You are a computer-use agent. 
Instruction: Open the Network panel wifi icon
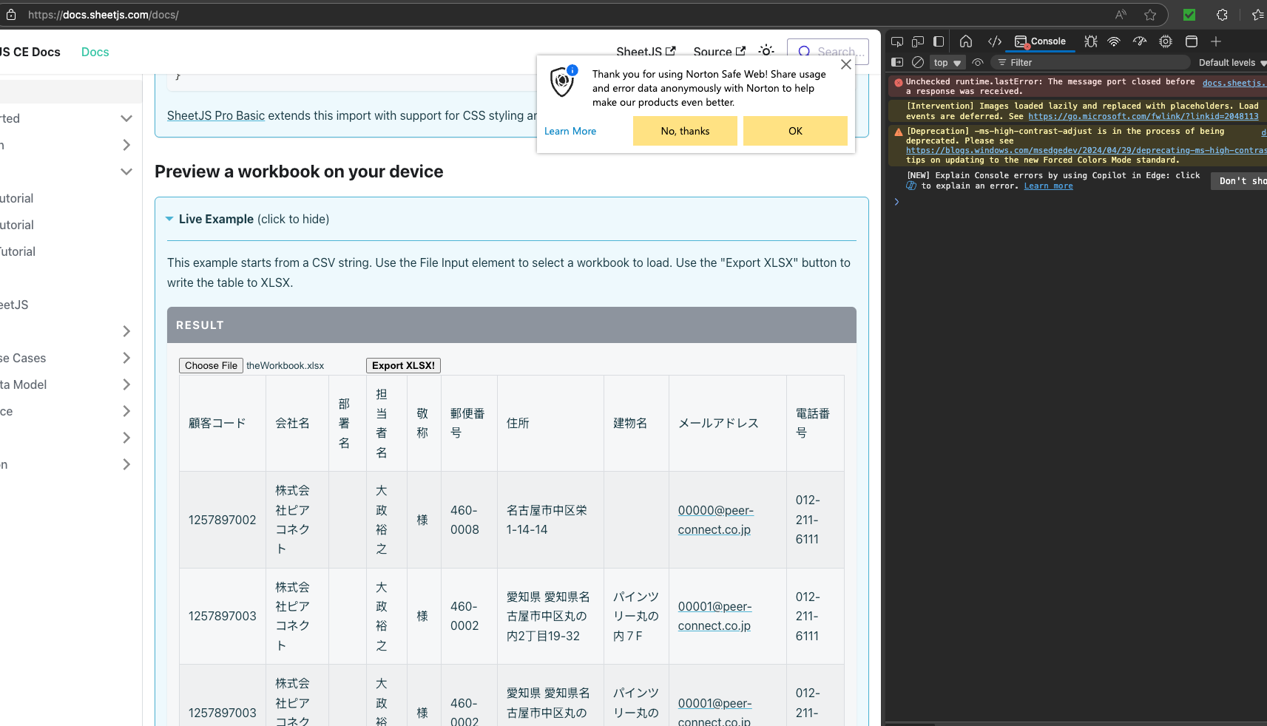click(x=1114, y=41)
